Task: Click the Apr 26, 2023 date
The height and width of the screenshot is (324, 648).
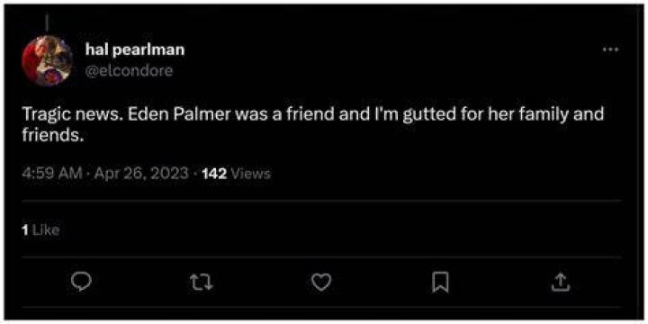Action: (141, 174)
